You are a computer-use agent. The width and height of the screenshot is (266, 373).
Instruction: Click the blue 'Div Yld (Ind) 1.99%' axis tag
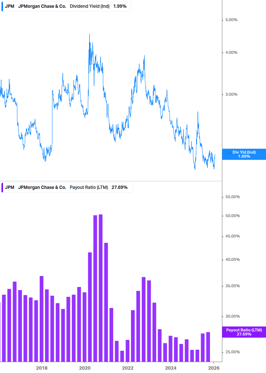(x=244, y=154)
